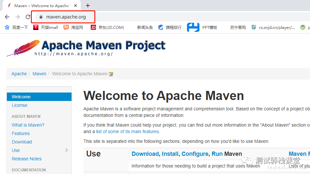
Task: Open the 百度一下 bookmark
Action: point(16,27)
